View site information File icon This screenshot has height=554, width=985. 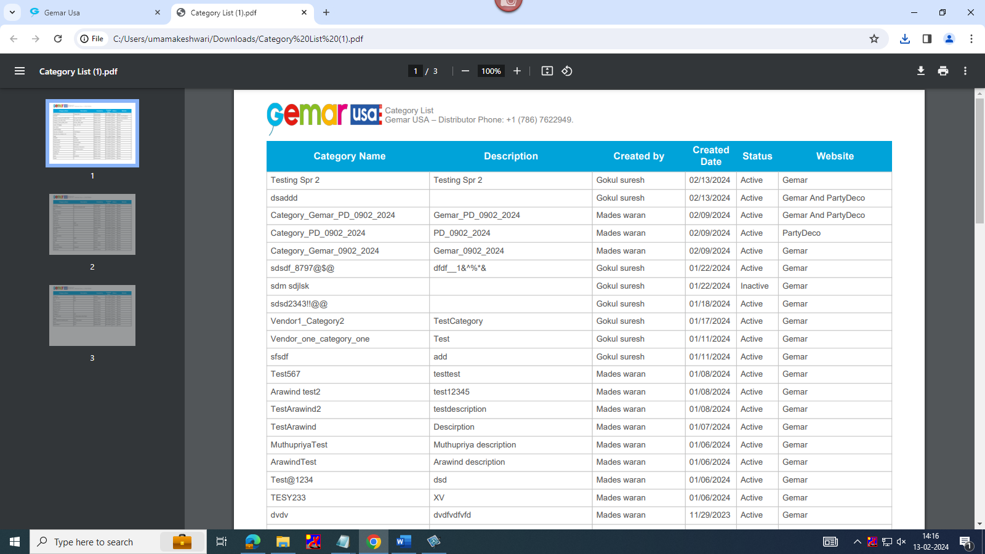[92, 39]
